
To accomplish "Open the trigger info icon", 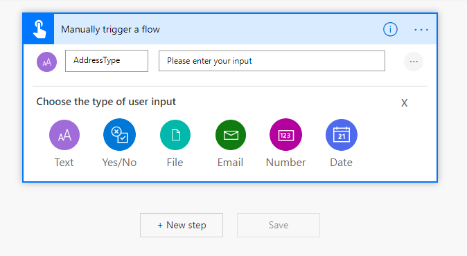I will point(390,30).
